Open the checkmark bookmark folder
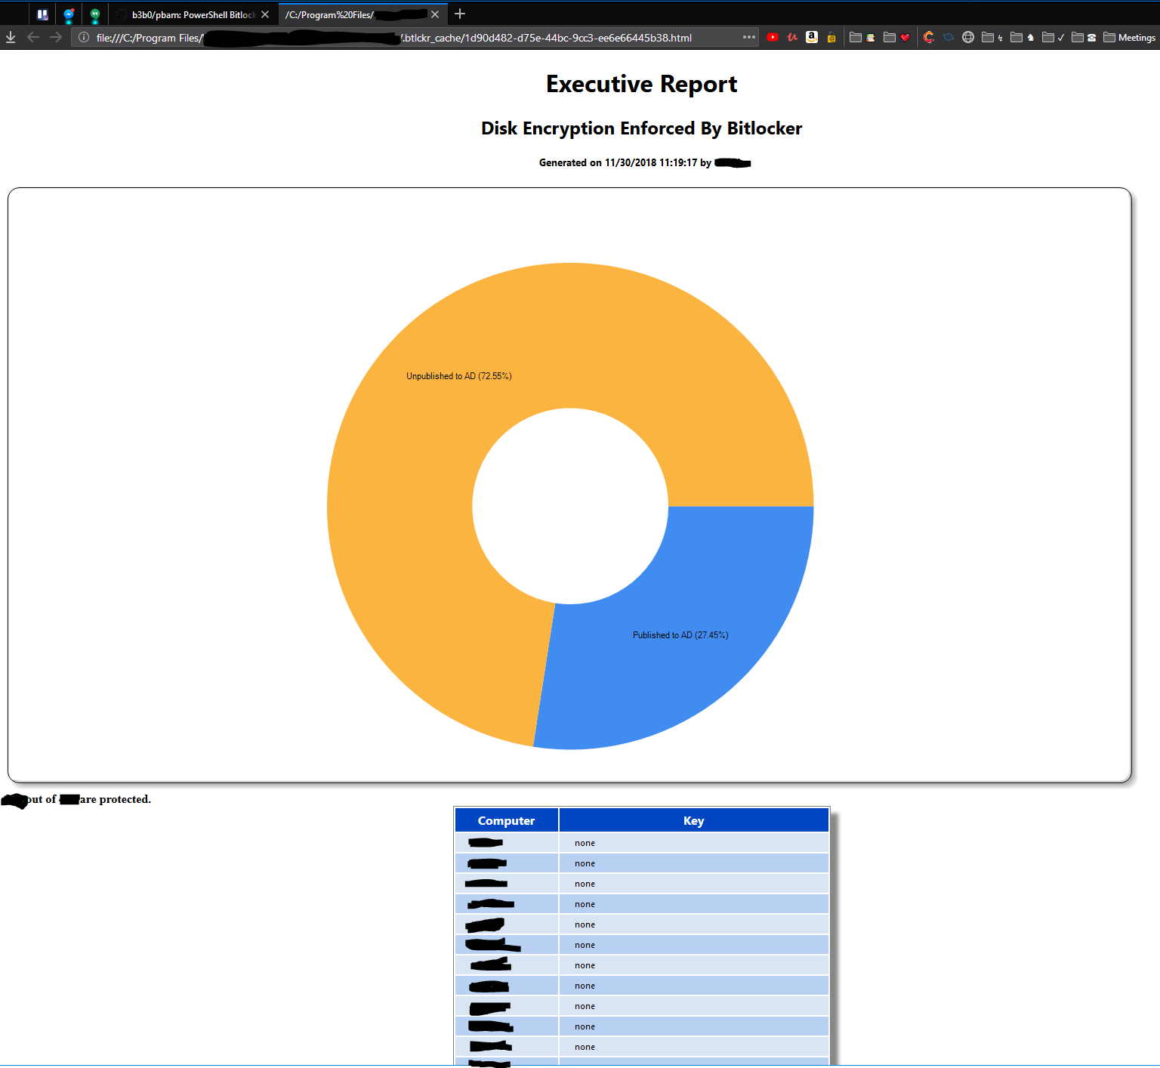 (1053, 37)
